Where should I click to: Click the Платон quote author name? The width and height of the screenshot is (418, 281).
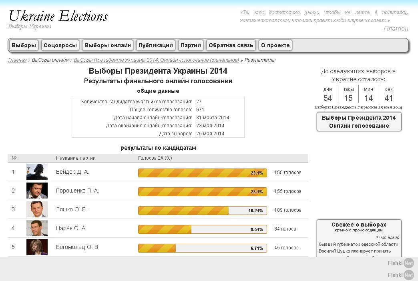click(396, 28)
